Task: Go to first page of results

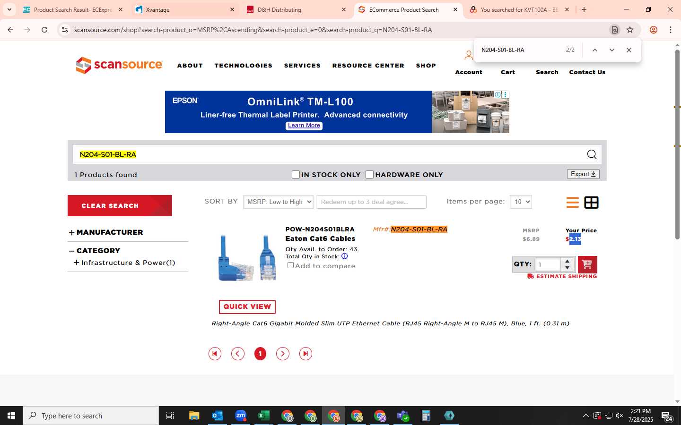Action: tap(215, 354)
